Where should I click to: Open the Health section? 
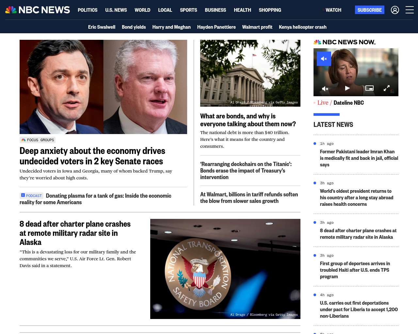pos(242,10)
